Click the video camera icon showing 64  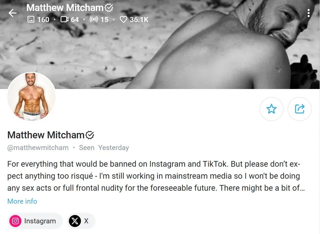64,20
